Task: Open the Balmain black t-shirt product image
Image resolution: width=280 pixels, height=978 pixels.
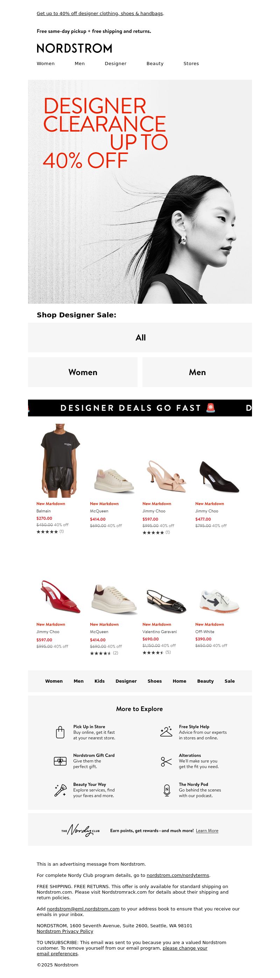Action: [60, 460]
